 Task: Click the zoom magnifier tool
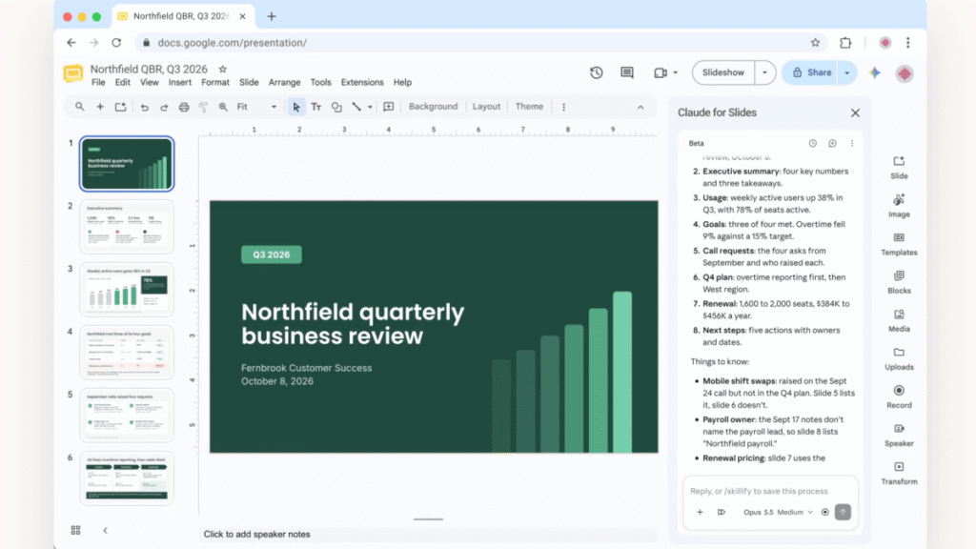tap(223, 107)
